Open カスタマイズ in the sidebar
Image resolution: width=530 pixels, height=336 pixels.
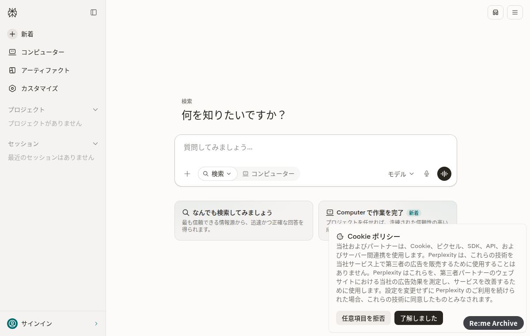pyautogui.click(x=53, y=88)
